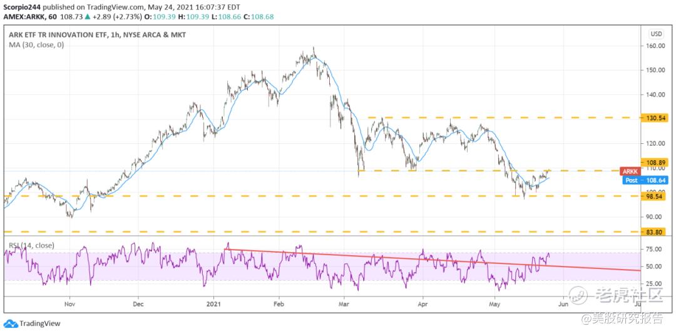Click the USD currency label
676x334 pixels.
656,34
